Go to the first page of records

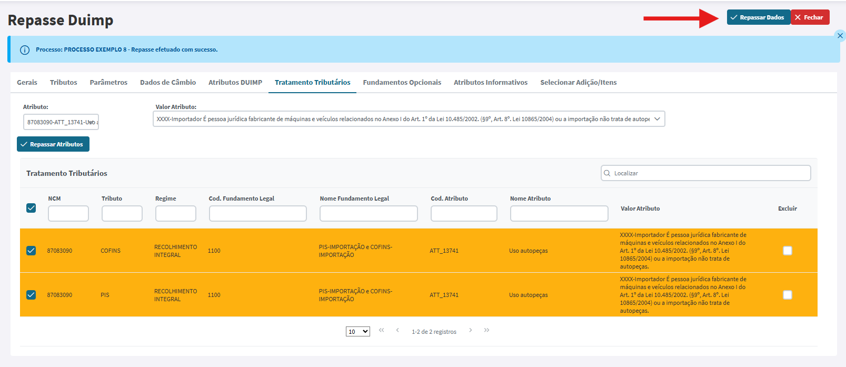382,330
